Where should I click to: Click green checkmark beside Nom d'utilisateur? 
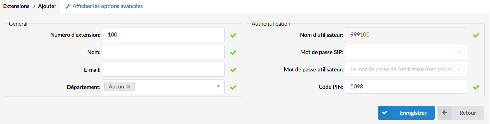(x=476, y=35)
